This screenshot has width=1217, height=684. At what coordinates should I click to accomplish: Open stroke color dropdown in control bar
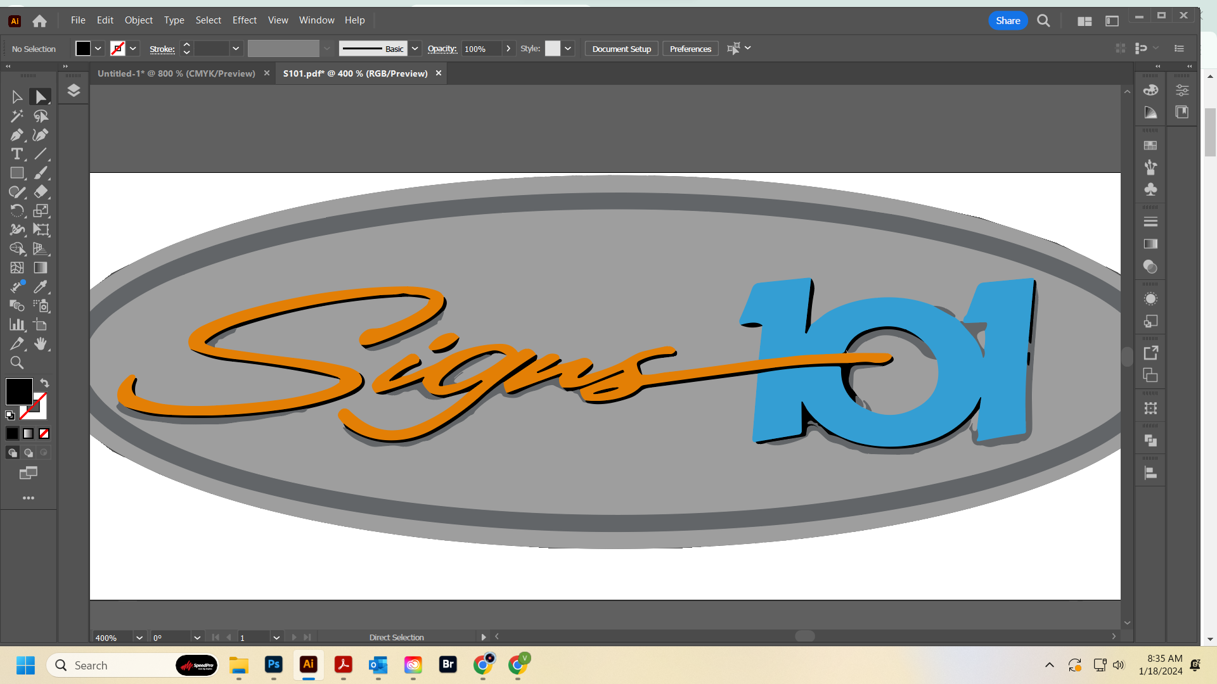click(133, 49)
